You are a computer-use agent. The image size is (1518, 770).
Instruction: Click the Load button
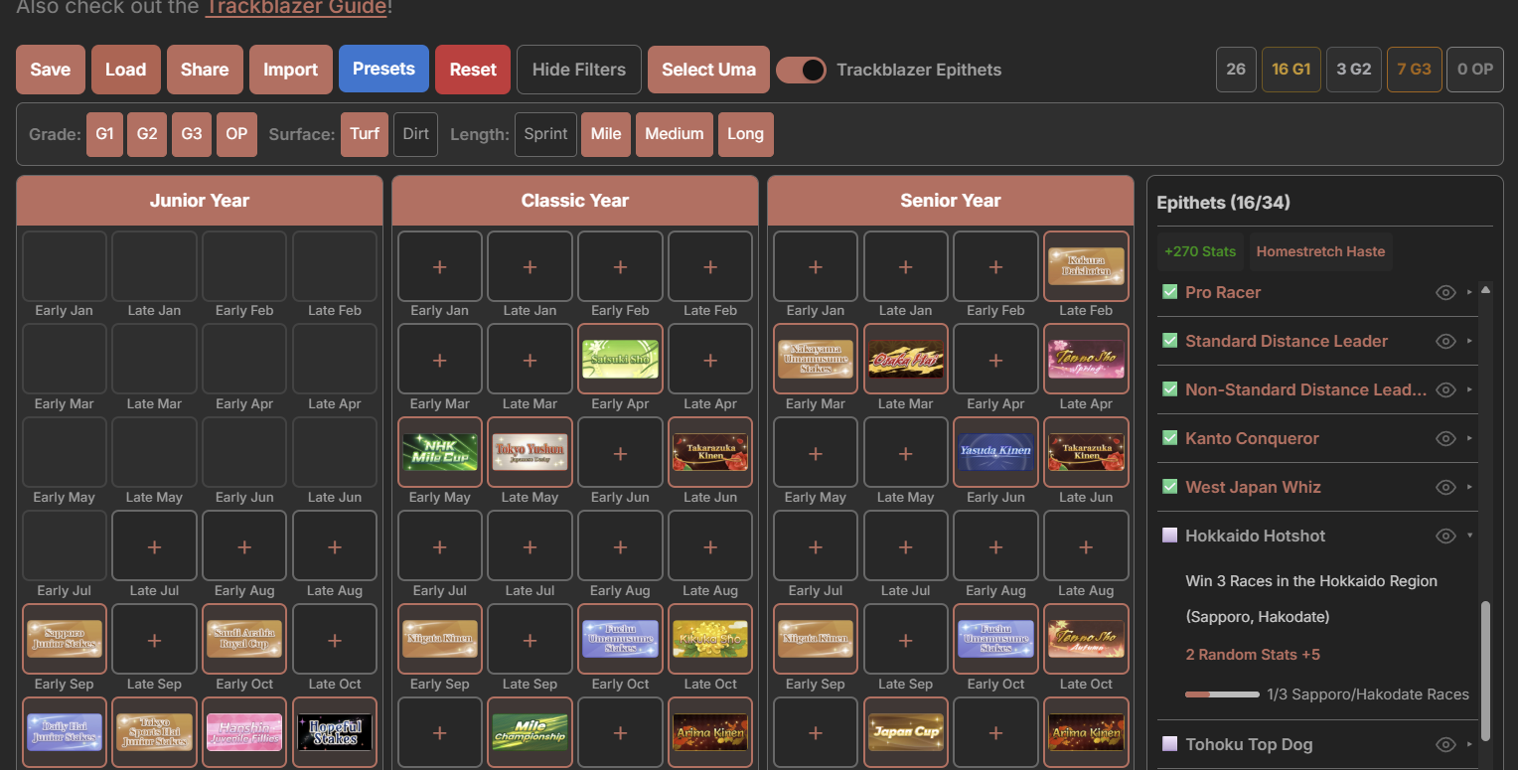[x=126, y=70]
